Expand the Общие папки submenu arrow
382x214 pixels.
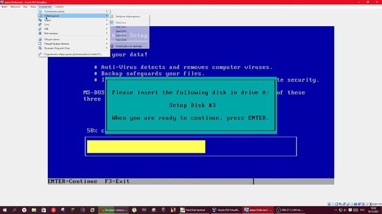[x=107, y=39]
